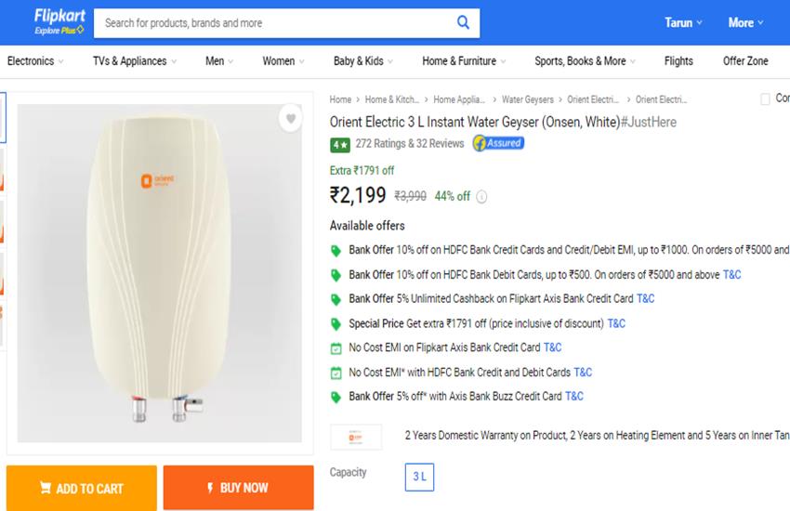Viewport: 790px width, 511px height.
Task: Click the ADD TO CART button
Action: click(x=82, y=488)
